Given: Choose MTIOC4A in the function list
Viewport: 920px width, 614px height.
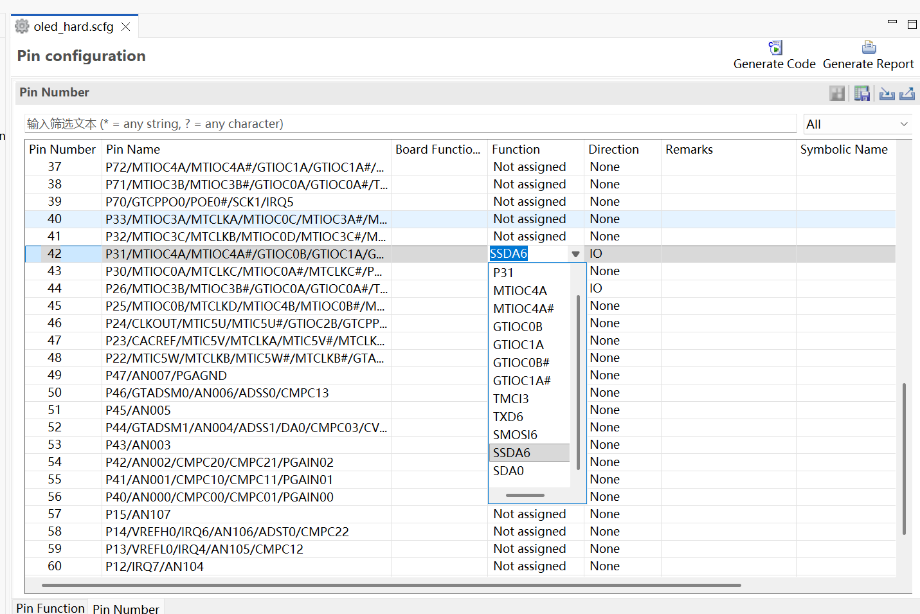Looking at the screenshot, I should [x=530, y=291].
